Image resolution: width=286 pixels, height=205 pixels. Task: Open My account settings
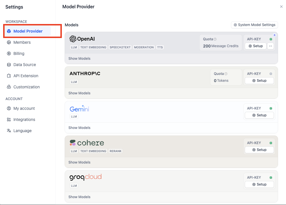[24, 108]
